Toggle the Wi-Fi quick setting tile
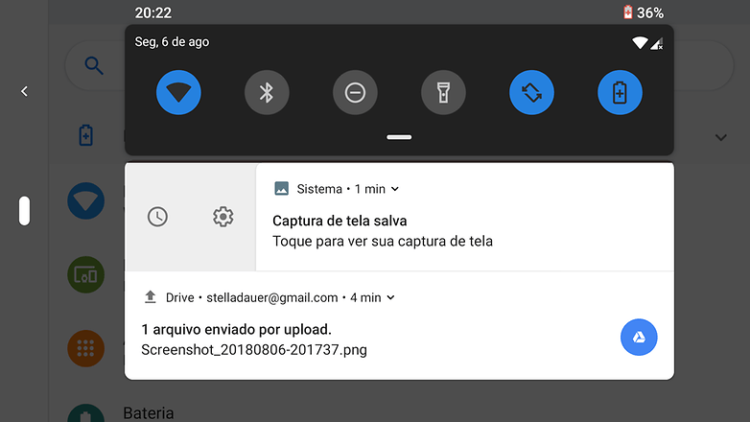Image resolution: width=750 pixels, height=422 pixels. point(178,92)
